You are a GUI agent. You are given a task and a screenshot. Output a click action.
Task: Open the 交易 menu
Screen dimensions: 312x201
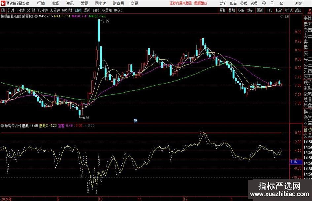coord(134,3)
